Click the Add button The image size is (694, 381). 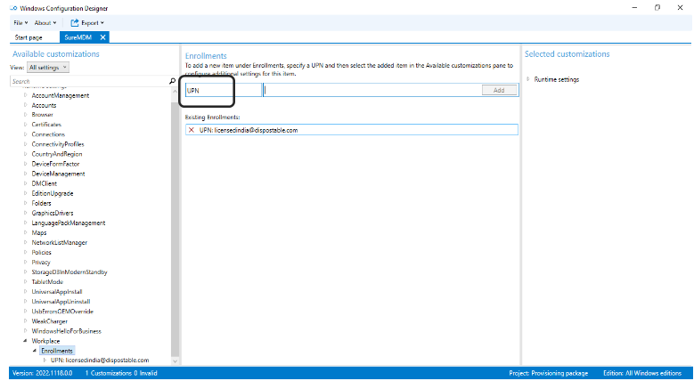pyautogui.click(x=499, y=90)
